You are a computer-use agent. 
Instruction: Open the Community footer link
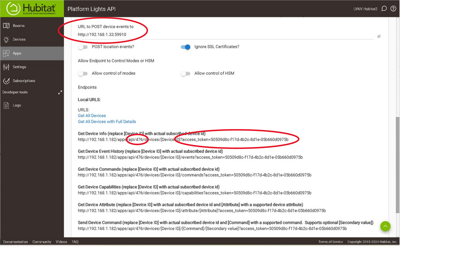pyautogui.click(x=42, y=242)
